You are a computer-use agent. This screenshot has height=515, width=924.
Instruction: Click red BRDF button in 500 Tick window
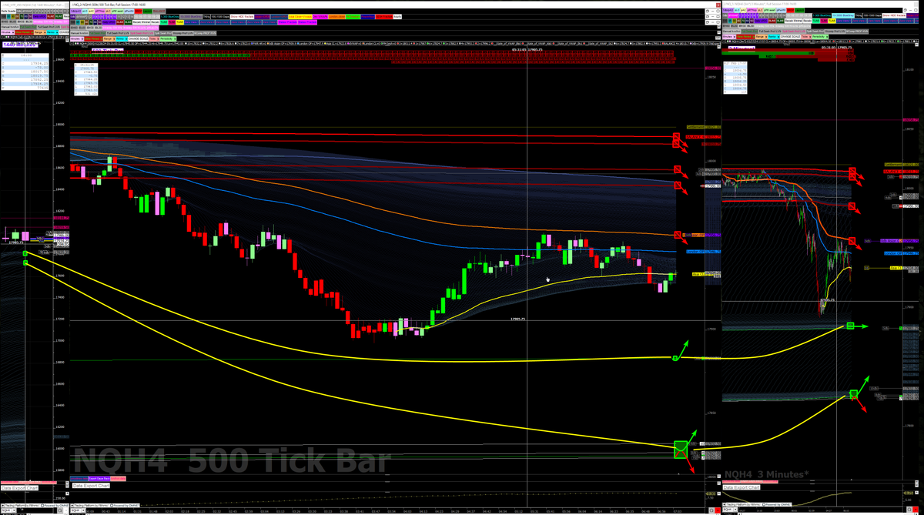pos(139,11)
